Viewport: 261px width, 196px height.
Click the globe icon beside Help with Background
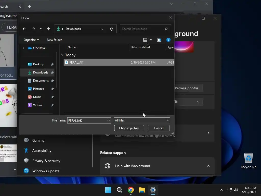pos(108,166)
